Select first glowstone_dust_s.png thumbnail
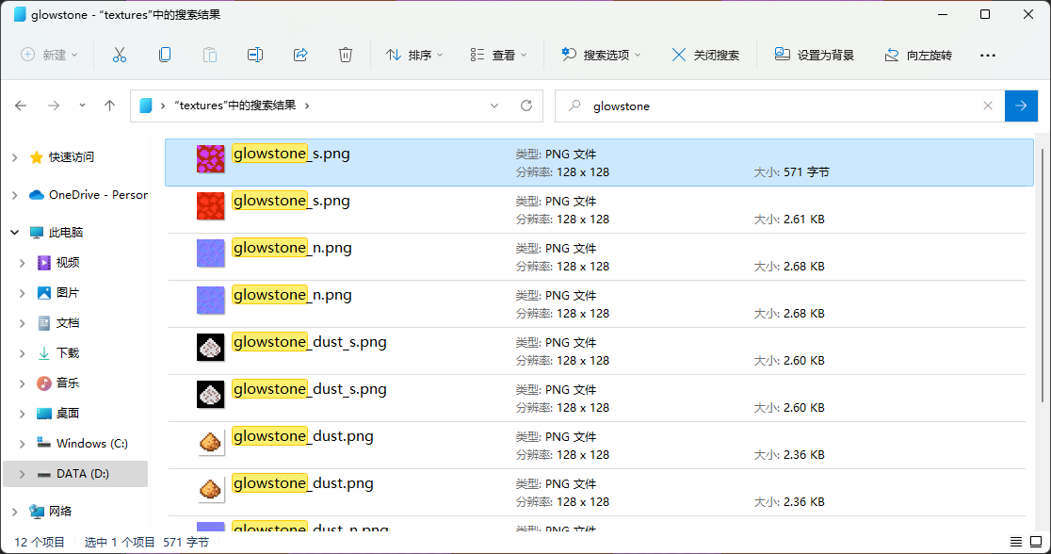Screen dimensions: 1051x554 [210, 348]
